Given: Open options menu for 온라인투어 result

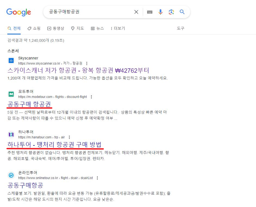Looking at the screenshot, I should [97, 178].
